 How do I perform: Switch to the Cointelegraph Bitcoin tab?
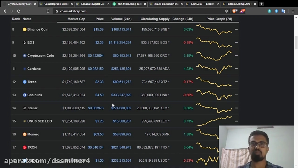tap(56, 4)
